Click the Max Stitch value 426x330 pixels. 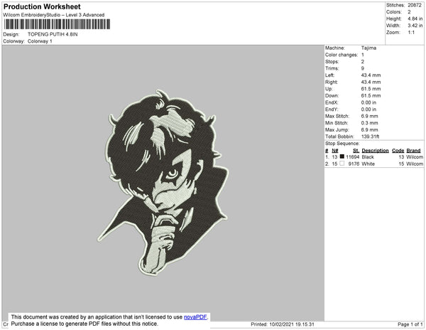coord(369,116)
